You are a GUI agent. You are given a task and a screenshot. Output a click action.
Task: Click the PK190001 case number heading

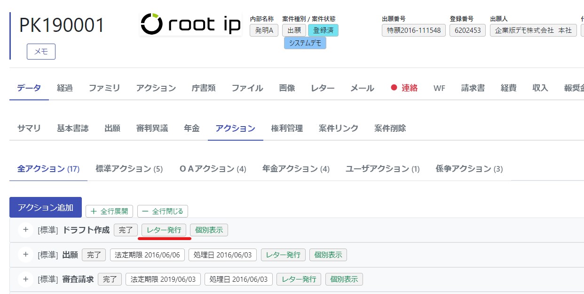coord(62,25)
